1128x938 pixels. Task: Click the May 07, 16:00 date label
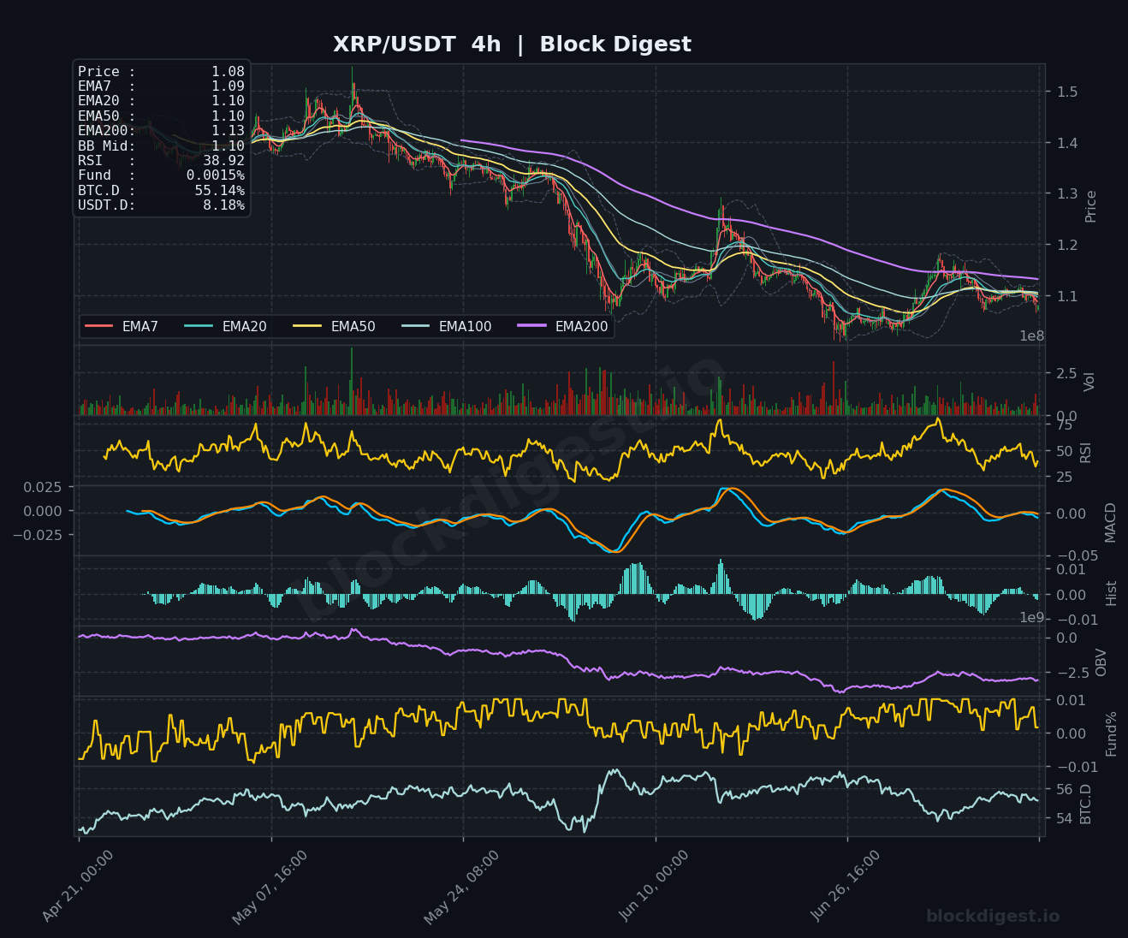(x=270, y=887)
